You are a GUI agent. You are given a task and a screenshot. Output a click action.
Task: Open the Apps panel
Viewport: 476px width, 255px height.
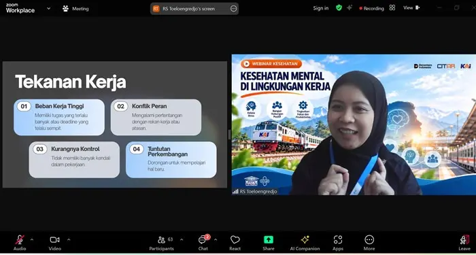pos(337,243)
